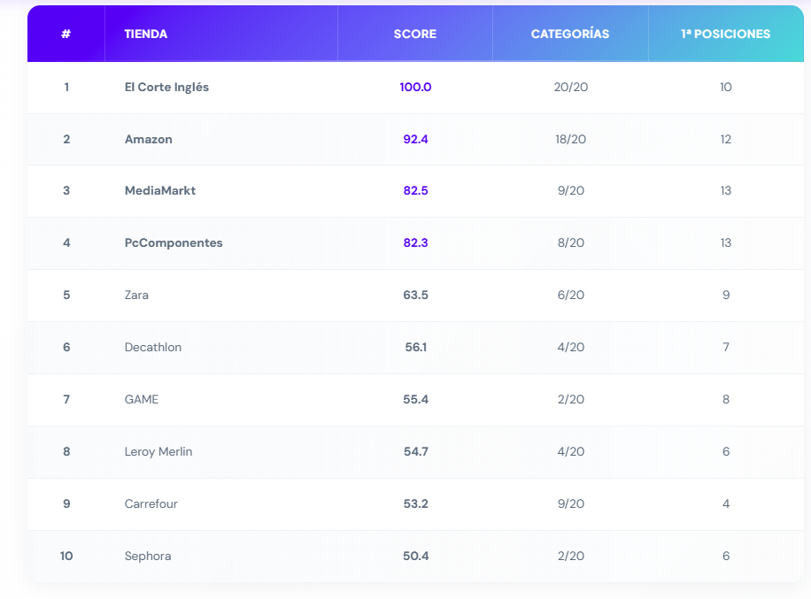Click the GAME store name
This screenshot has width=811, height=599.
(142, 400)
